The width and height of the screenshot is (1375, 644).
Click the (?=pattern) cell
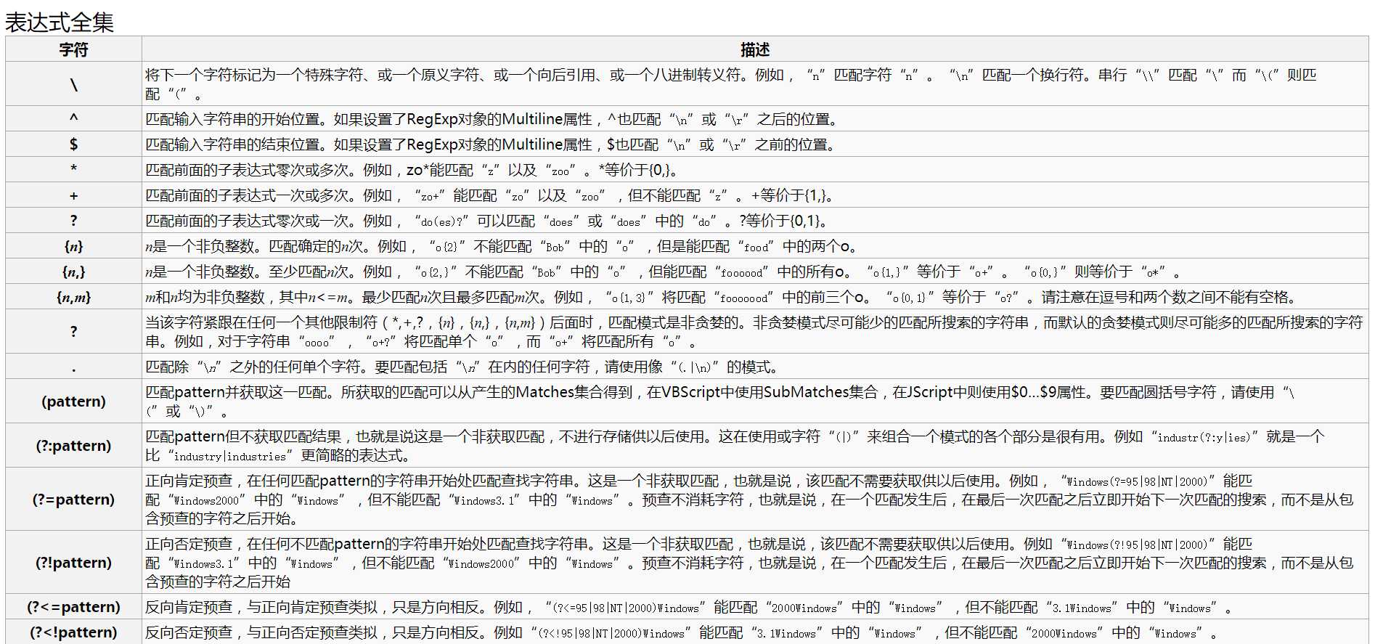73,500
